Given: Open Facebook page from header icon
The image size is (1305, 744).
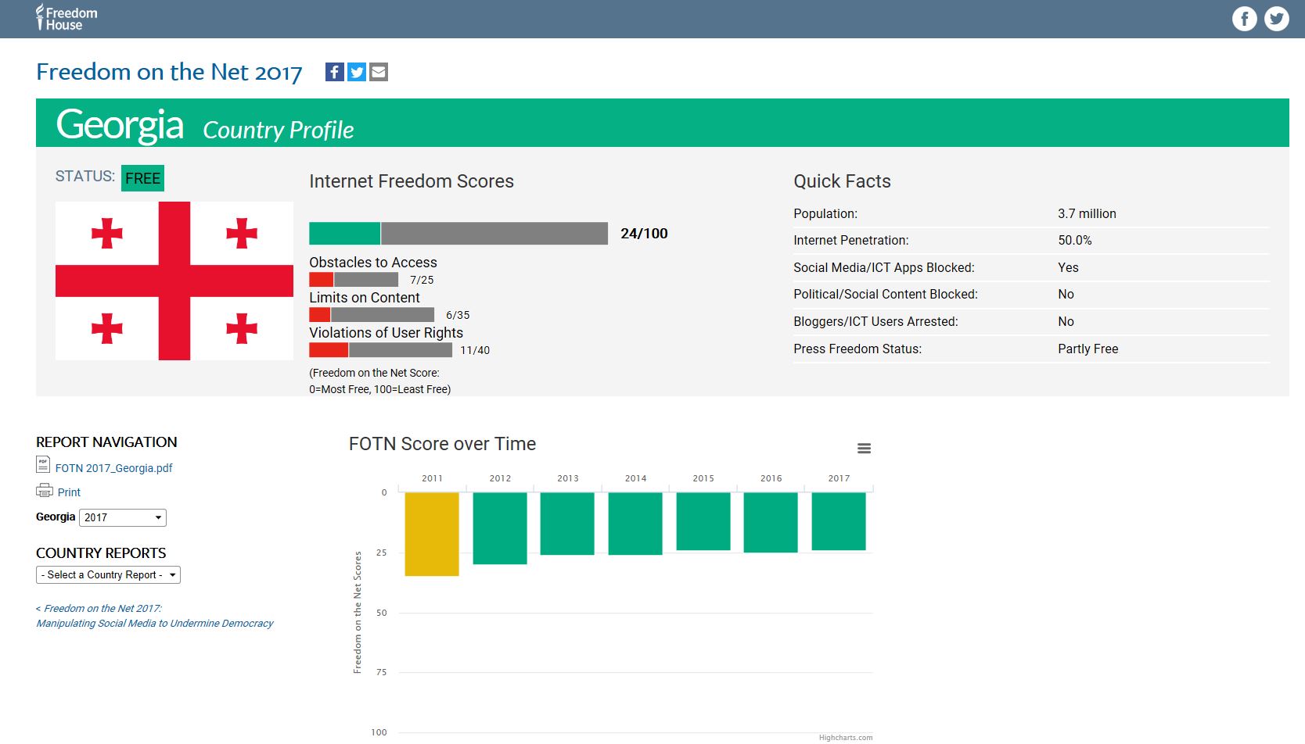Looking at the screenshot, I should (x=1244, y=19).
